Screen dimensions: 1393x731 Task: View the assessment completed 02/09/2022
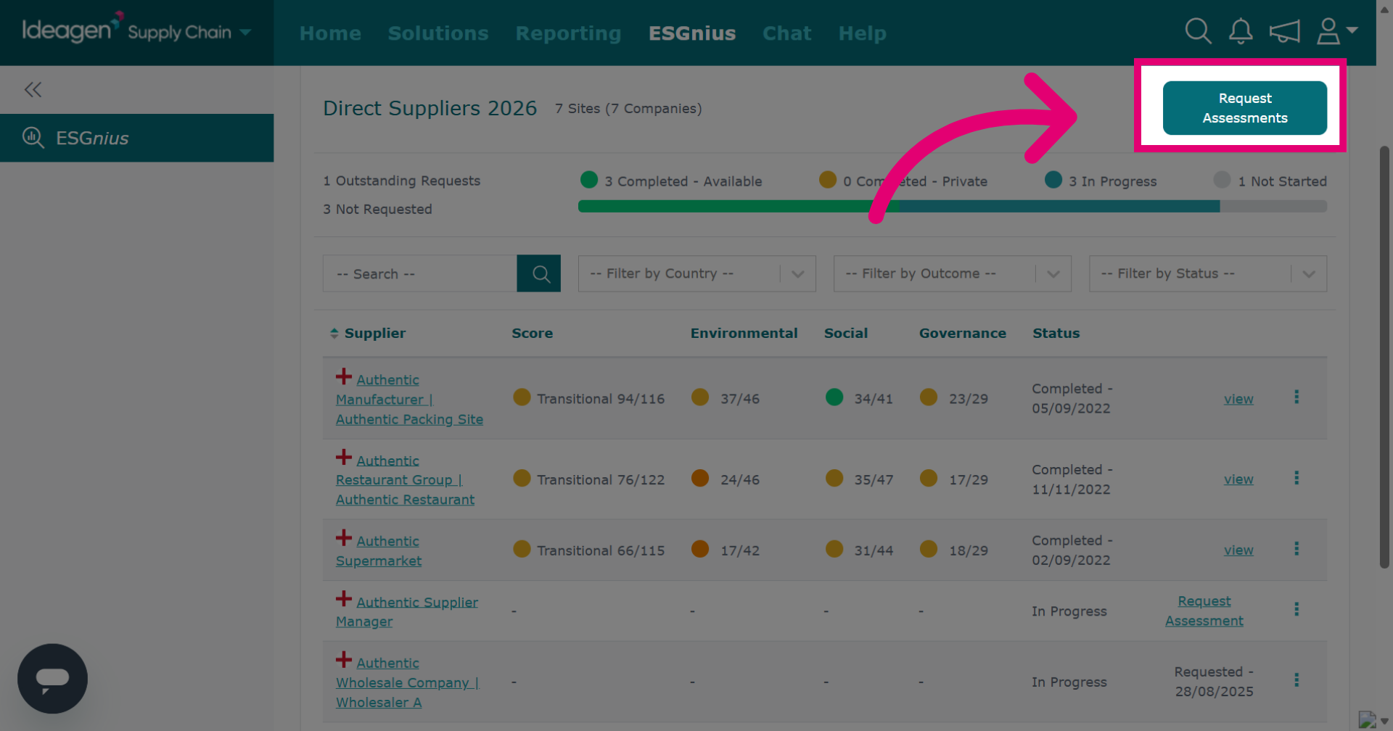click(1238, 550)
